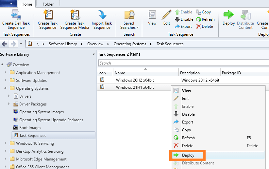Click Create Task Sequence ribbon icon
Screen dimensions: 269x169
48,15
